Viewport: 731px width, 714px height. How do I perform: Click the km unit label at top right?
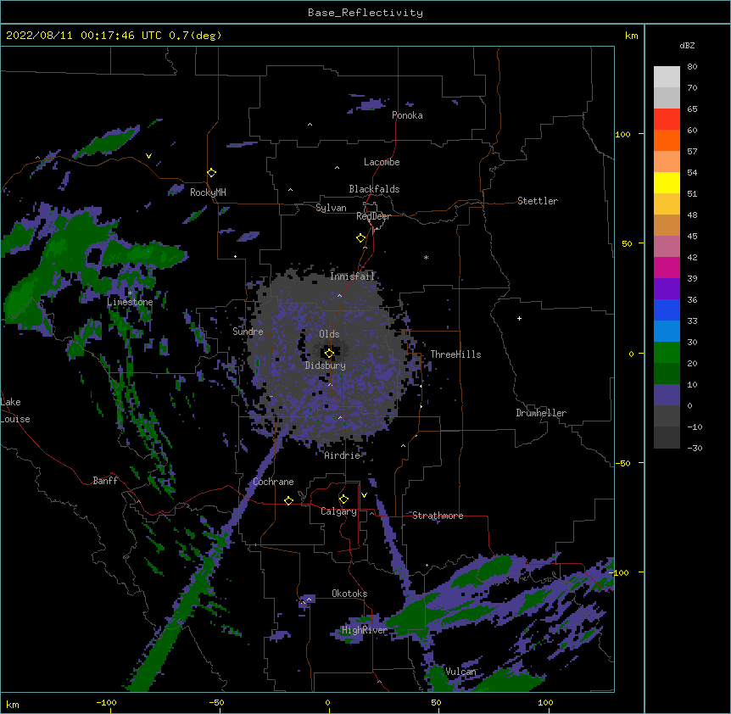click(631, 36)
